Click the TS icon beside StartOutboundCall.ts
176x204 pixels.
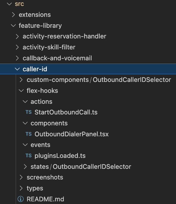pyautogui.click(x=28, y=112)
